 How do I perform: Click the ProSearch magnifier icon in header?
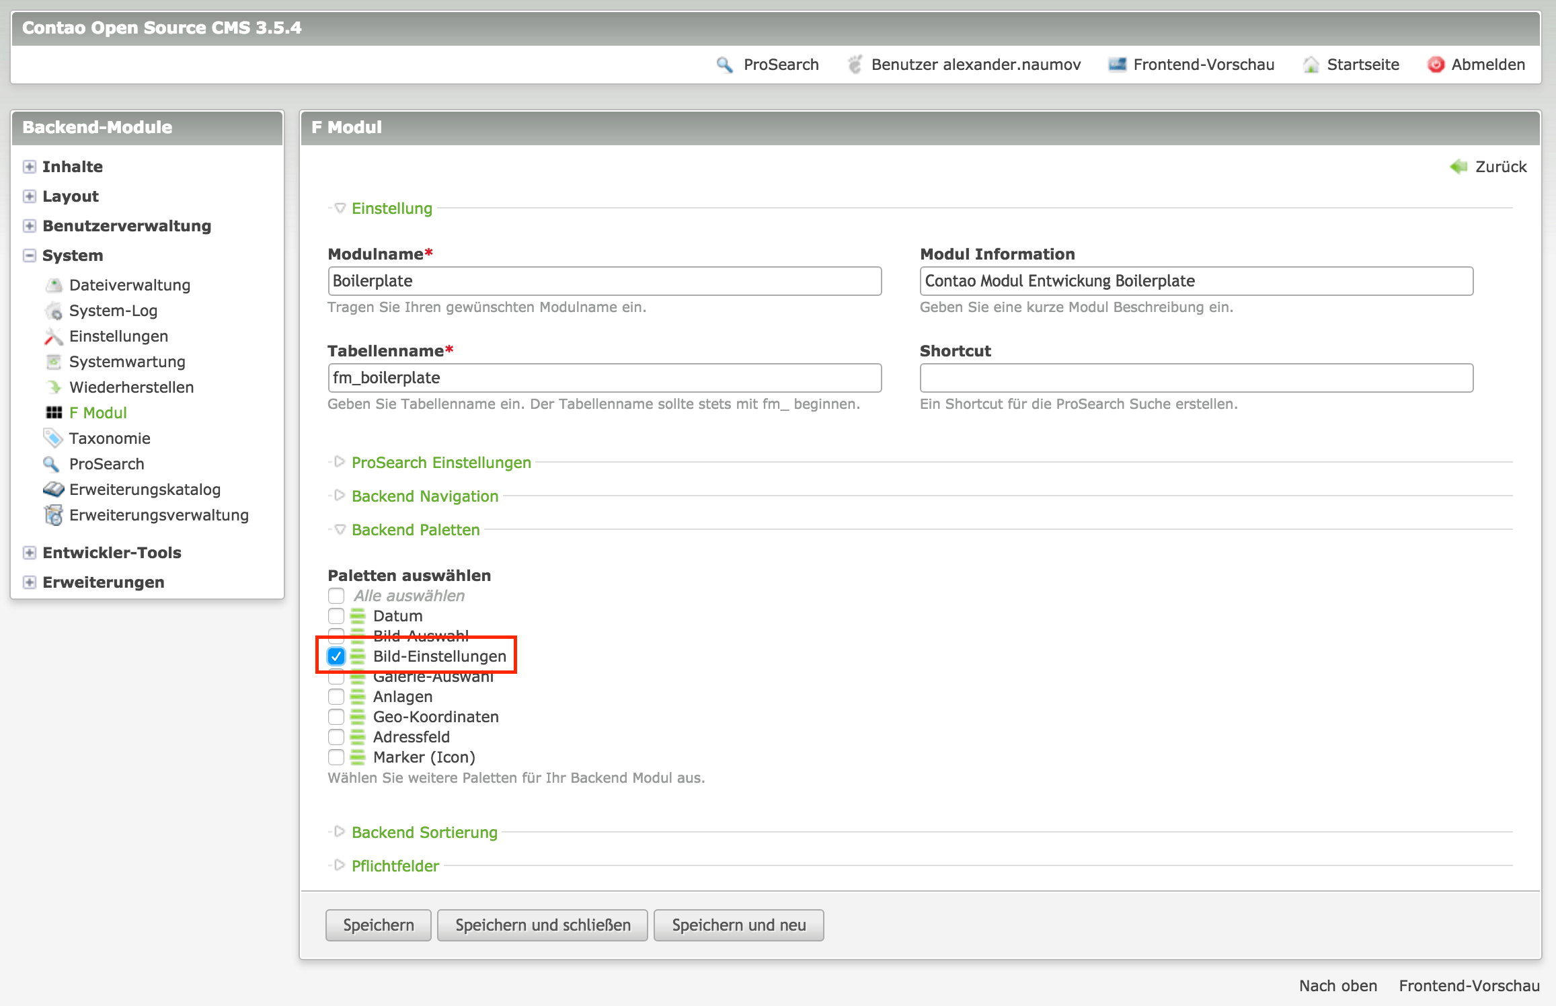point(725,65)
